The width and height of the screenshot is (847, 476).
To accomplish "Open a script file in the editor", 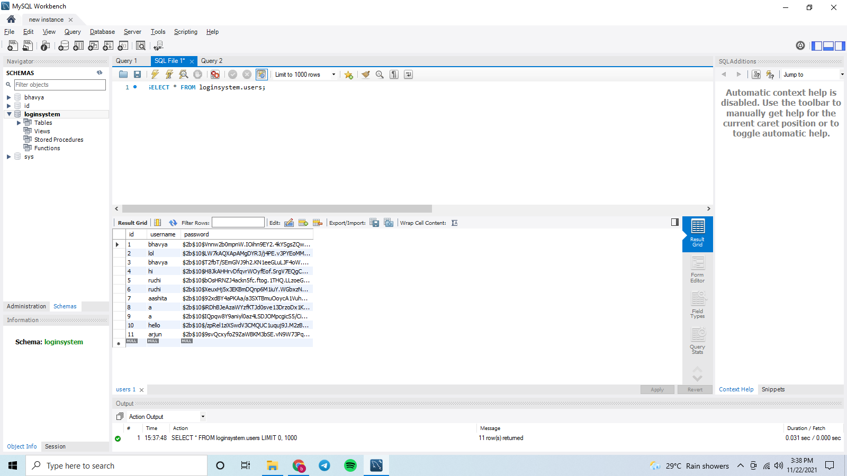I will [x=123, y=75].
